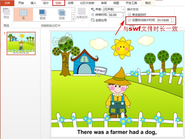Switch to the Insert (插入) tab
185x139 pixels.
tap(33, 3)
